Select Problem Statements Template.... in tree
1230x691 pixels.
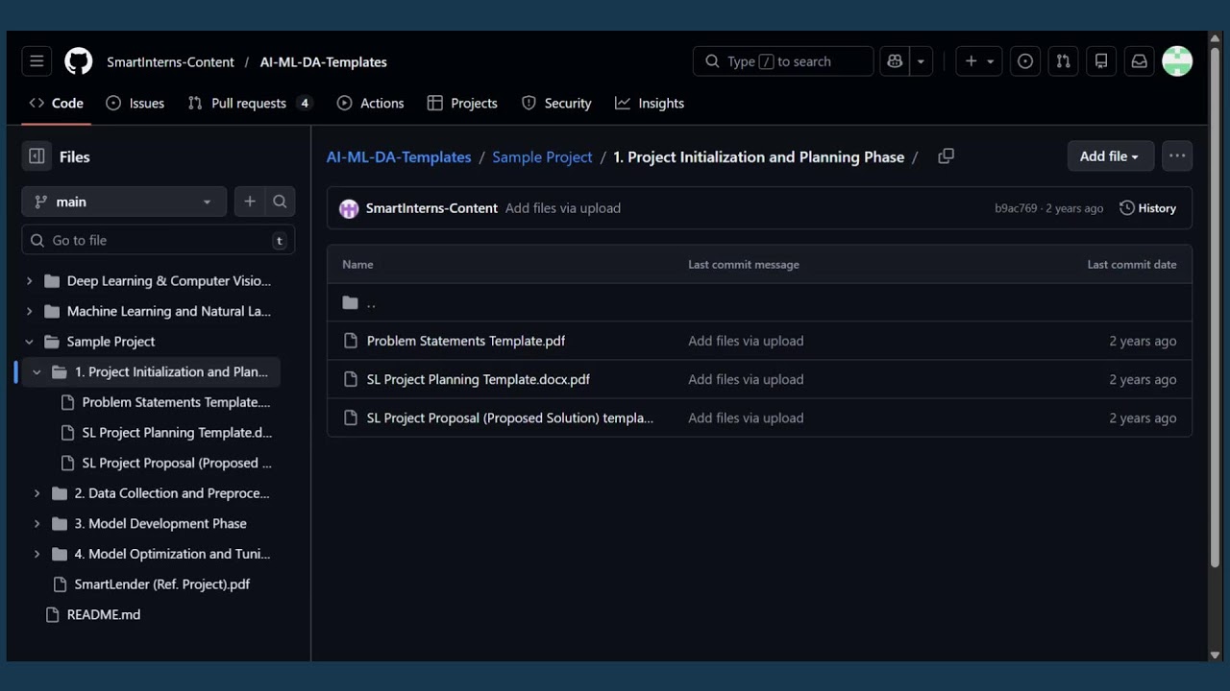pos(176,402)
